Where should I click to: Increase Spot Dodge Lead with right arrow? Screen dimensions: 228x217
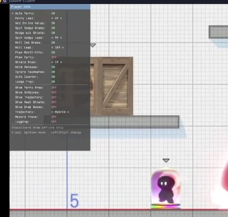pos(61,38)
